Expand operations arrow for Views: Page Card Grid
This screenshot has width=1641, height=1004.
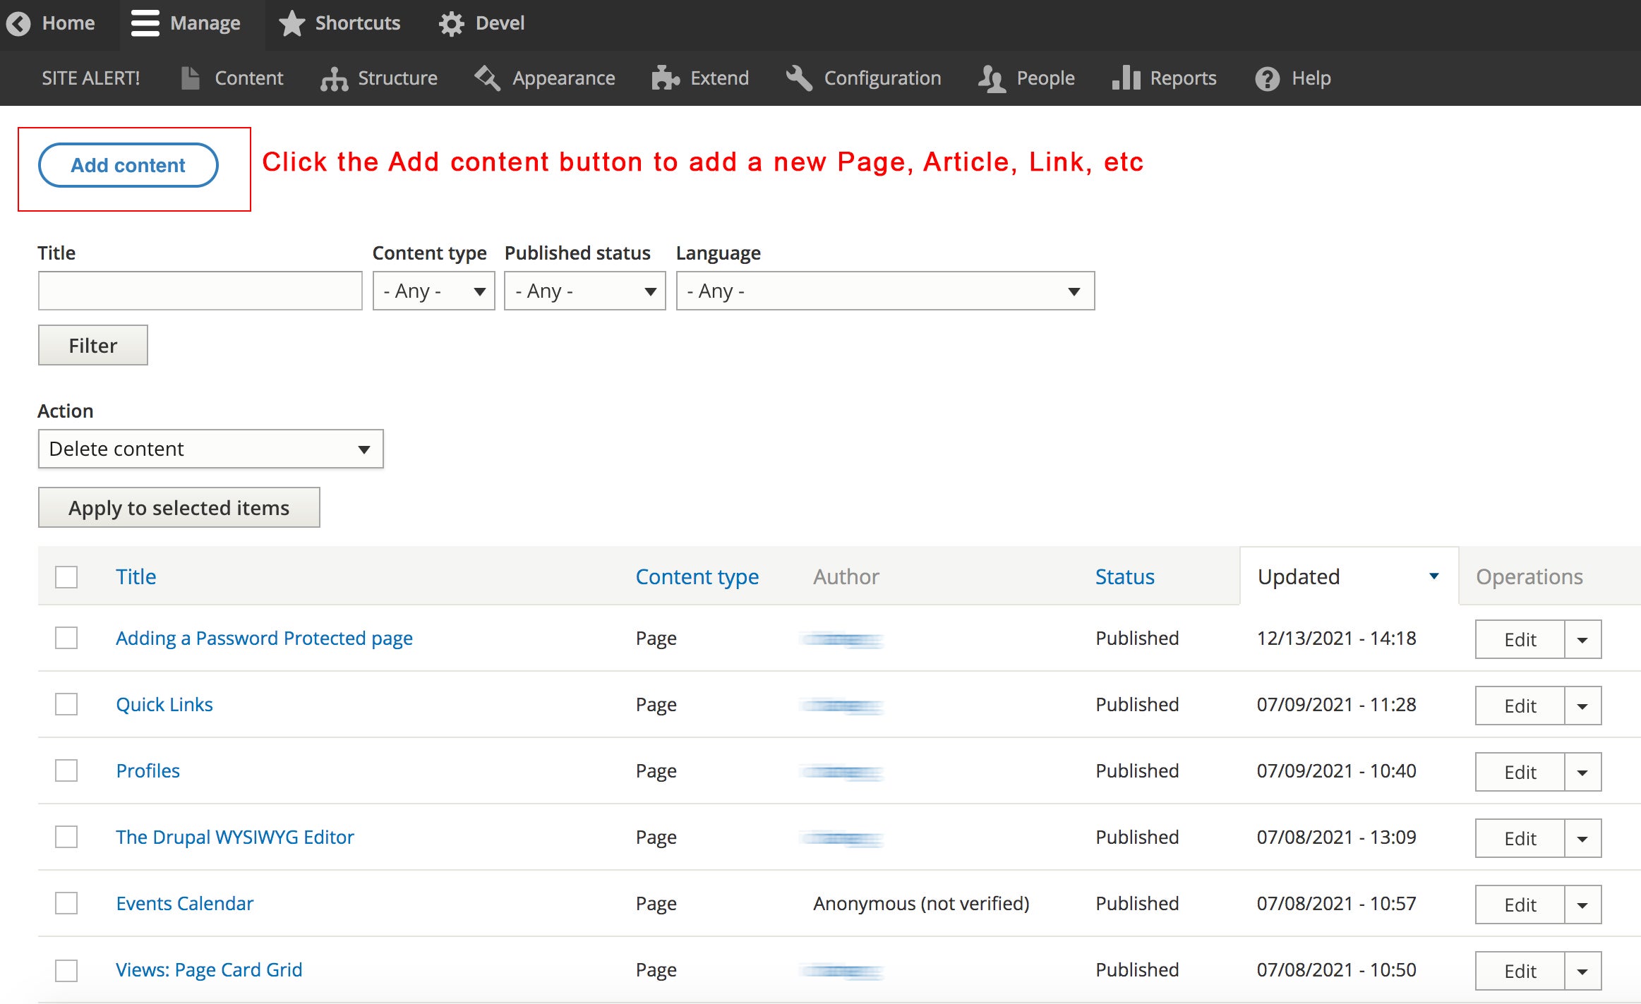pos(1582,972)
